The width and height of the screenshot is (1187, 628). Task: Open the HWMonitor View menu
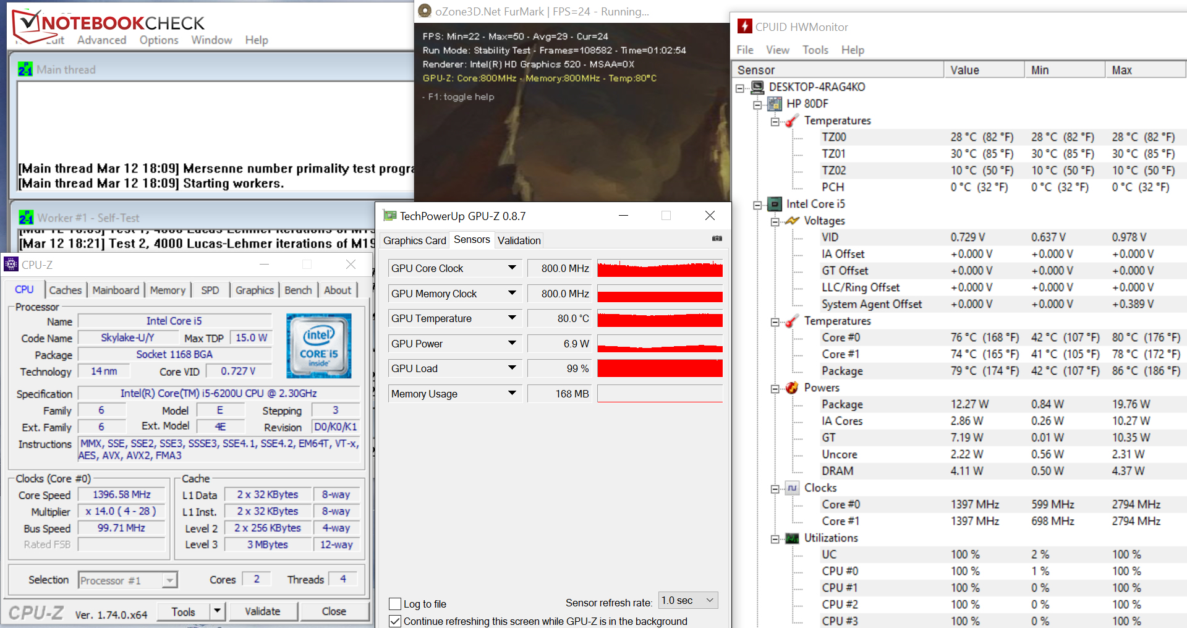click(778, 50)
